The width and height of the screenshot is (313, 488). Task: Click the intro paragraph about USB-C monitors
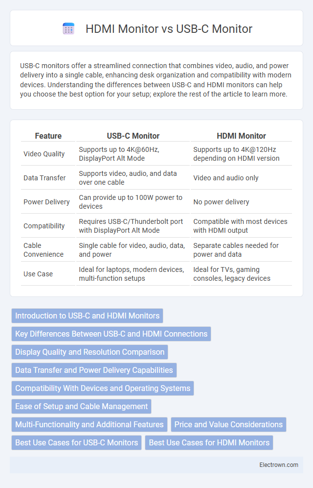pyautogui.click(x=156, y=80)
